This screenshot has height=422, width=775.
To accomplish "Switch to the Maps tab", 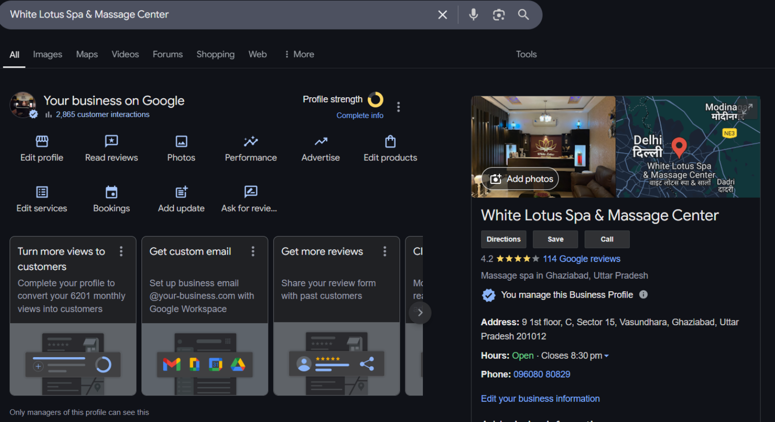I will pyautogui.click(x=87, y=54).
